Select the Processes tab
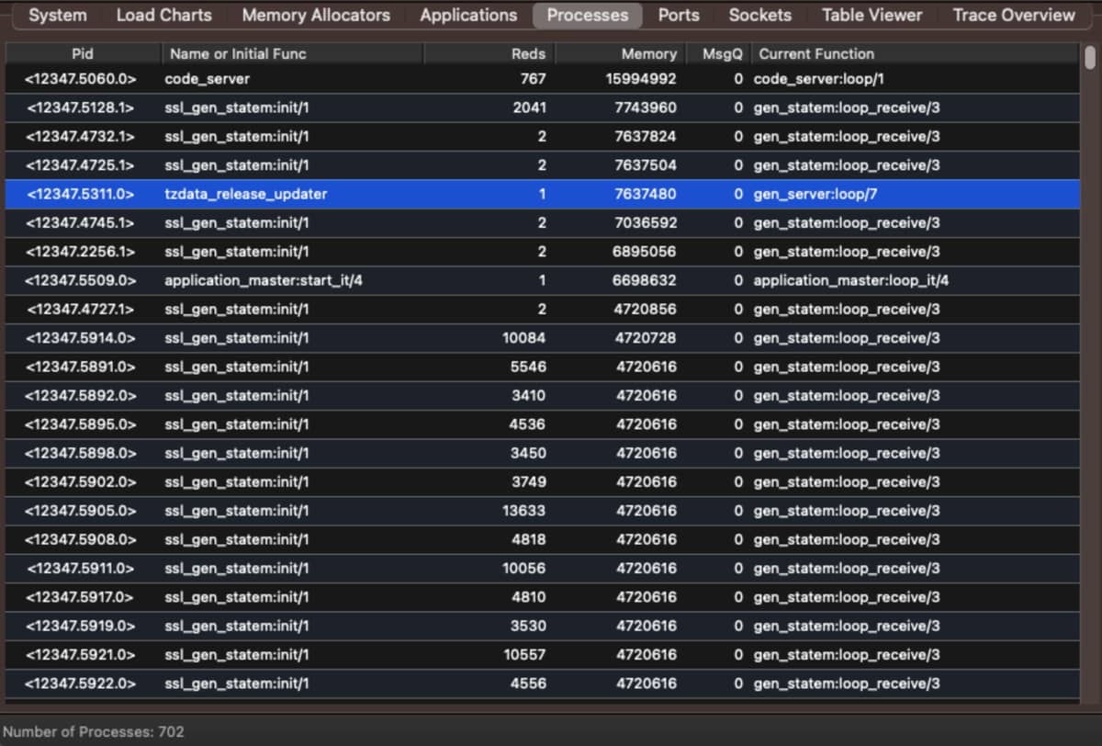1102x746 pixels. (588, 15)
